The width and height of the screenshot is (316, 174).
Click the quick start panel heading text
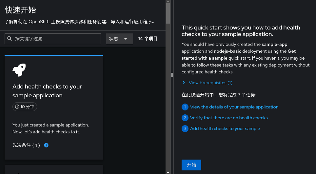[x=241, y=31]
